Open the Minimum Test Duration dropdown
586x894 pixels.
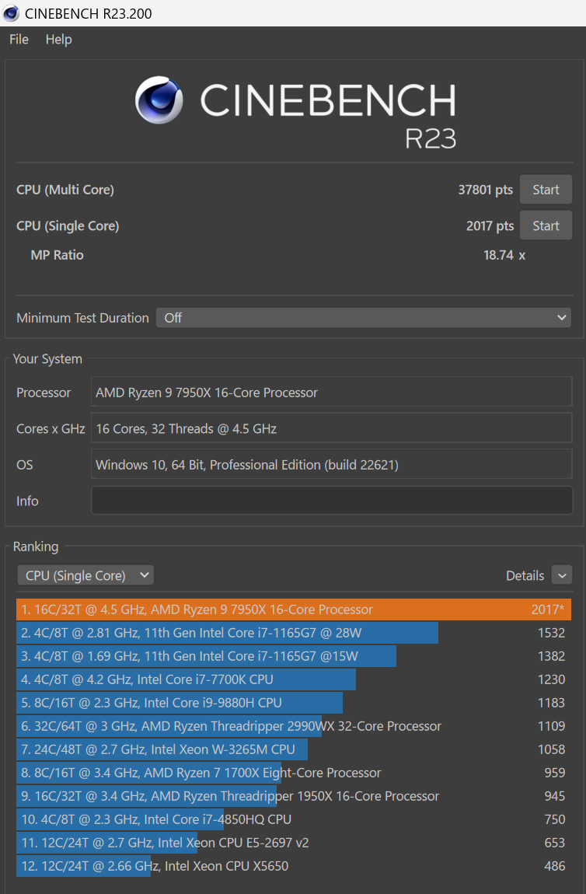pyautogui.click(x=364, y=318)
